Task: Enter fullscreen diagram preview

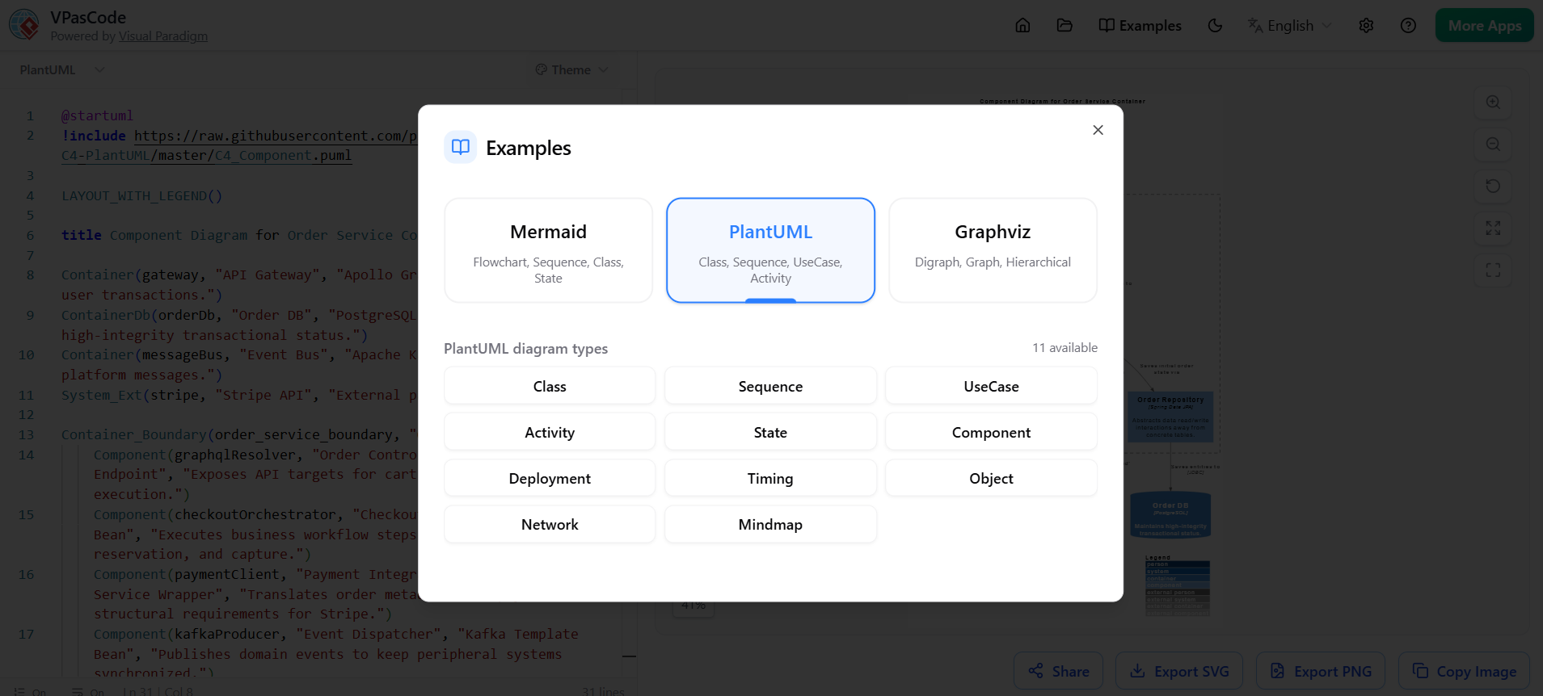Action: click(1493, 270)
